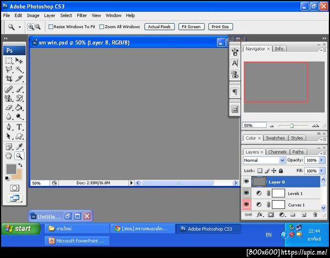Select the Dodge tool

tap(19, 117)
